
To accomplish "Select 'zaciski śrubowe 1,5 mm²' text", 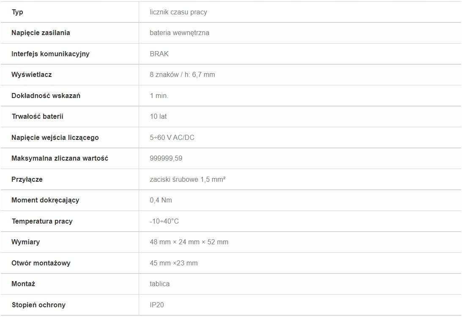I will click(x=188, y=179).
